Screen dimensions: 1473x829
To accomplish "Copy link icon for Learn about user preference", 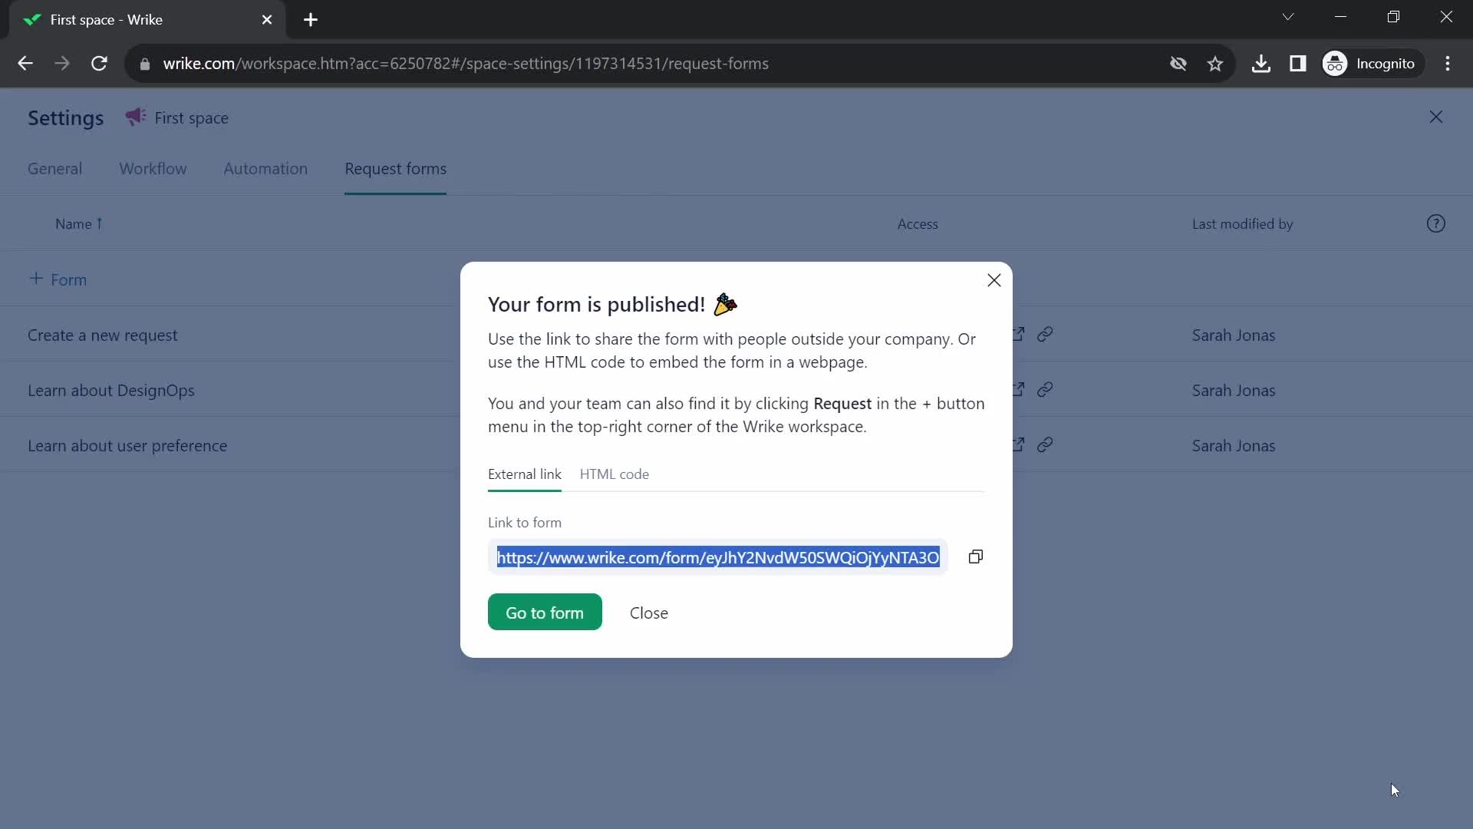I will tap(1045, 445).
